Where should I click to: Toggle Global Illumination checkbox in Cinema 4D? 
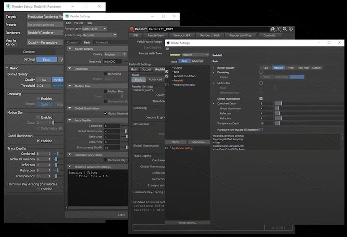click(261, 99)
